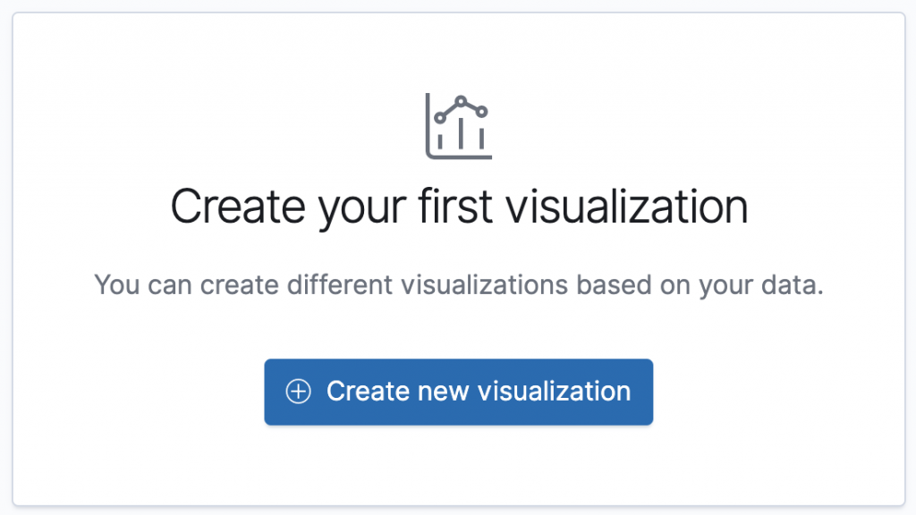
Task: Click the plus circle icon
Action: coord(298,392)
